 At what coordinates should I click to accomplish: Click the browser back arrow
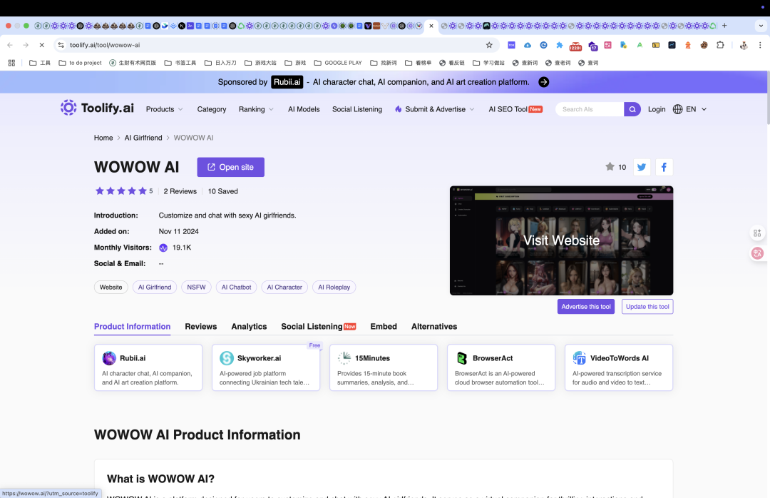(10, 45)
